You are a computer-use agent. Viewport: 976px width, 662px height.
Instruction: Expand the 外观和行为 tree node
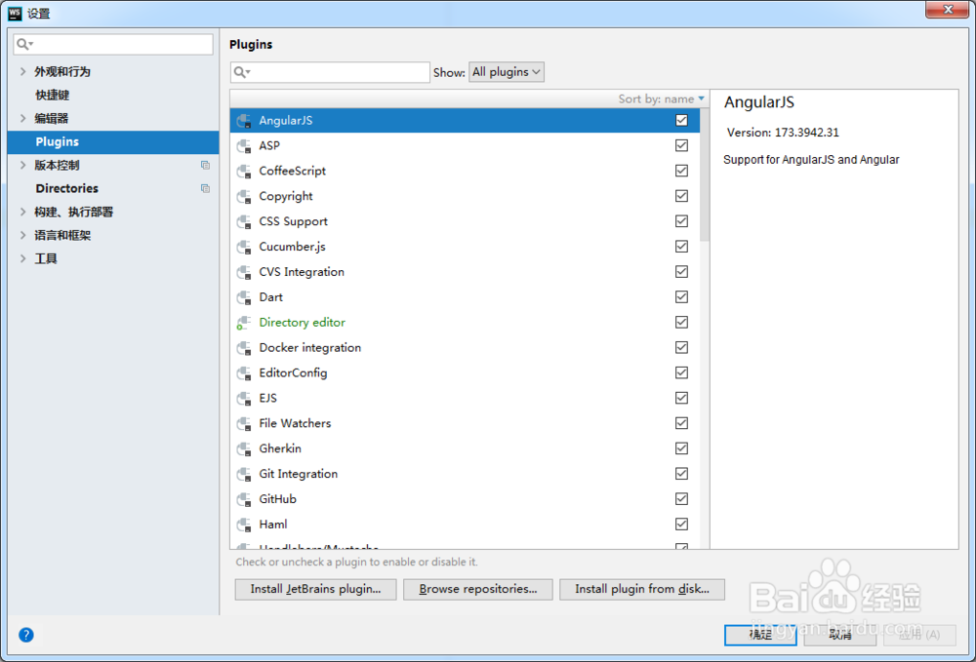[23, 71]
